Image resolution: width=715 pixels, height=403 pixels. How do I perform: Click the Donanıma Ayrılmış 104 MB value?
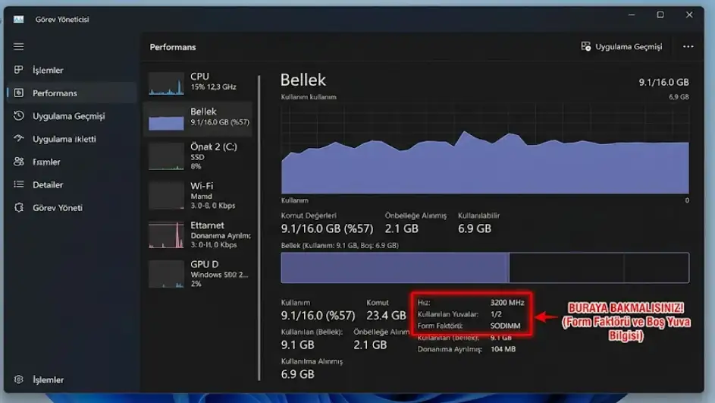(503, 349)
